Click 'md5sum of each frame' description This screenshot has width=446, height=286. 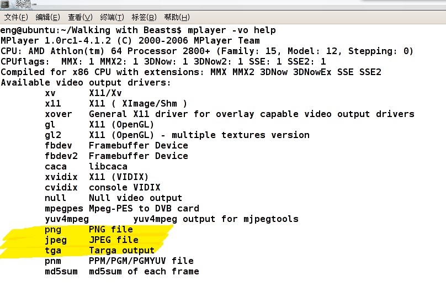click(x=144, y=272)
